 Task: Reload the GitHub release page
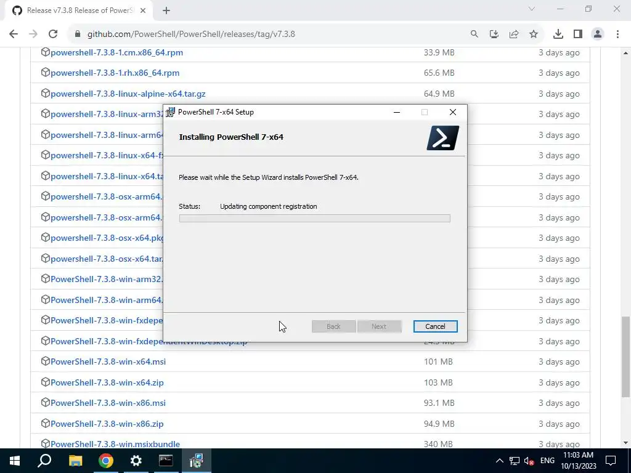[x=53, y=34]
